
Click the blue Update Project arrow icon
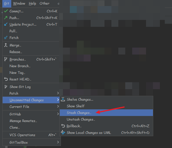tap(6, 24)
